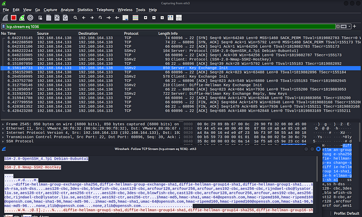
Task: Go forward in packet history arrow
Action: tap(92, 18)
